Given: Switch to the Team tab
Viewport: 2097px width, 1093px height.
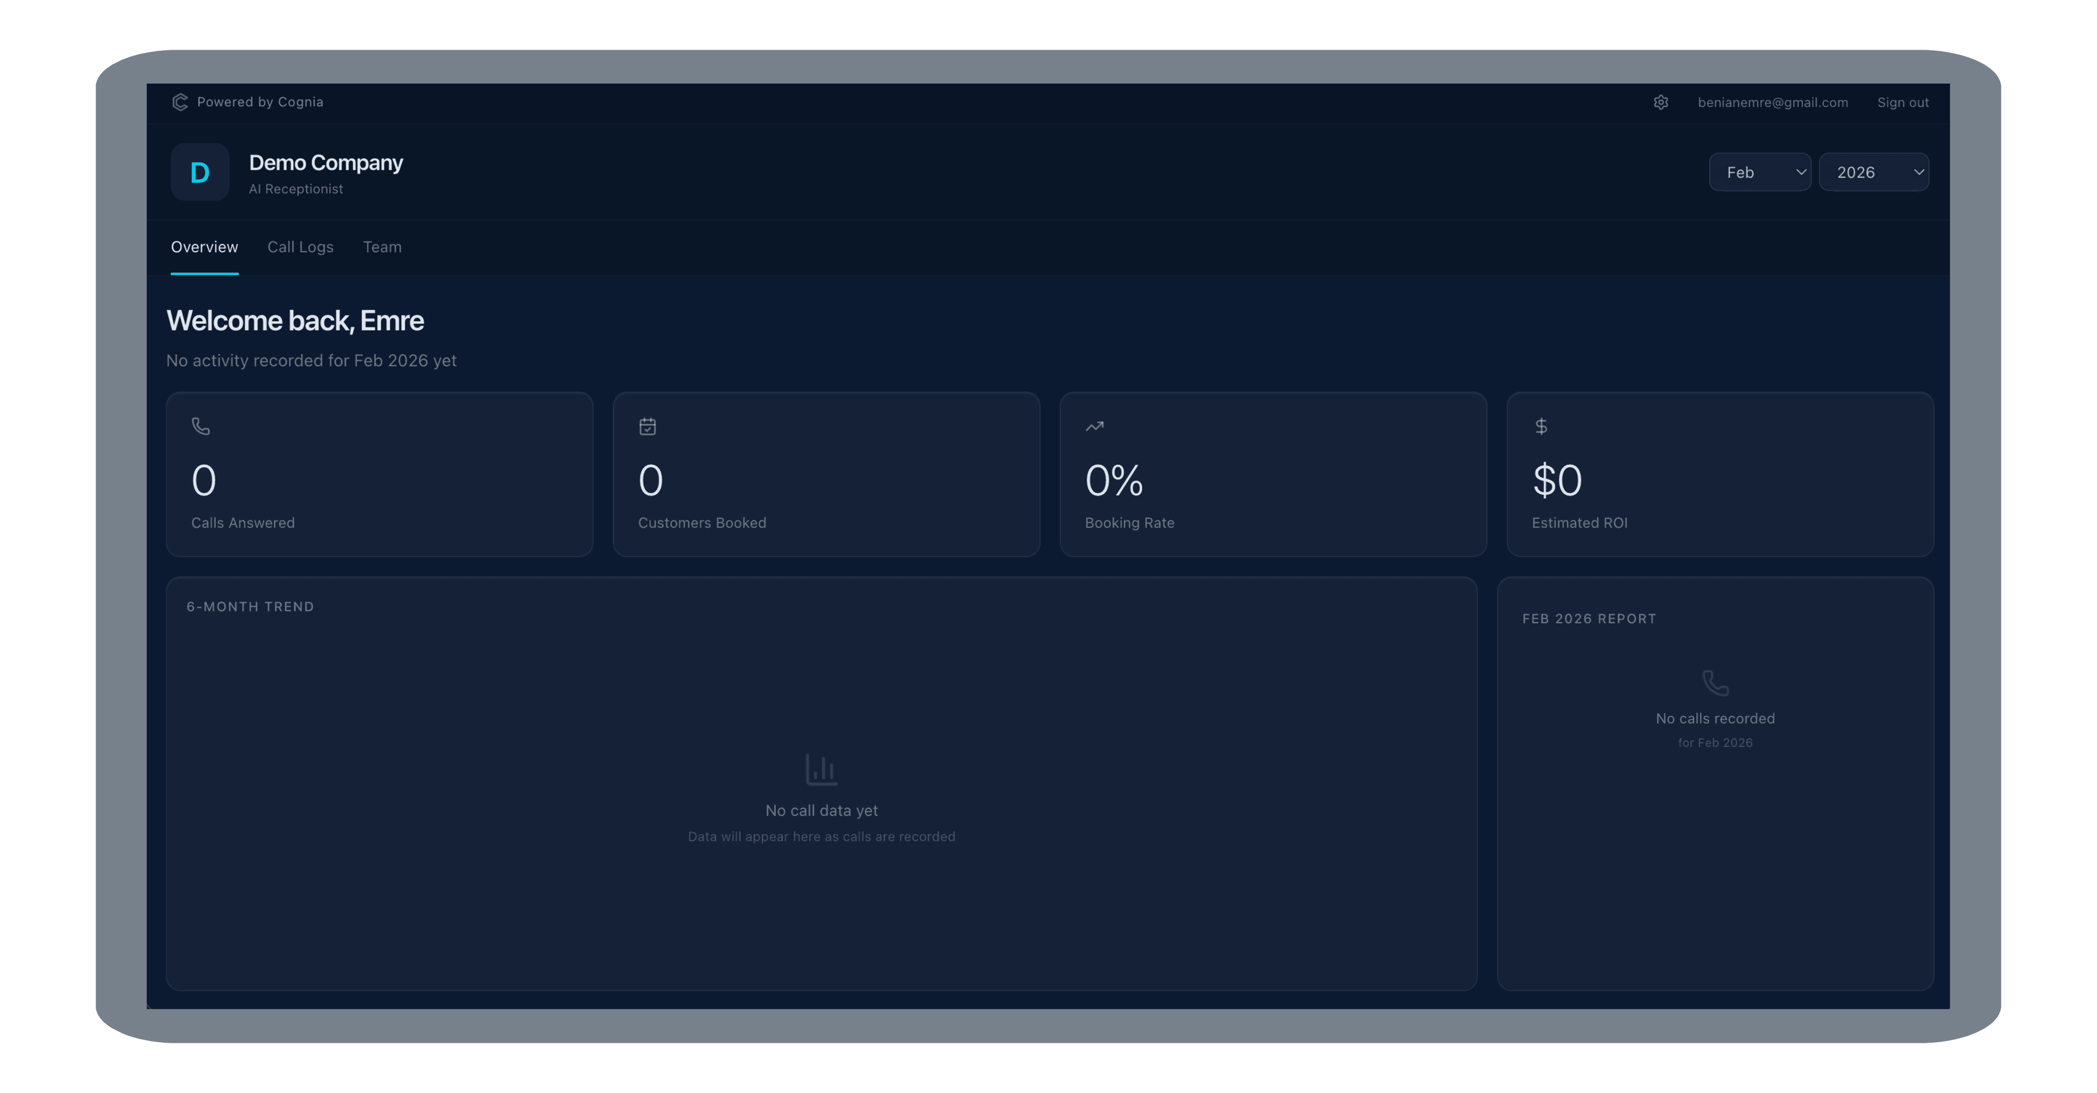Looking at the screenshot, I should (383, 247).
